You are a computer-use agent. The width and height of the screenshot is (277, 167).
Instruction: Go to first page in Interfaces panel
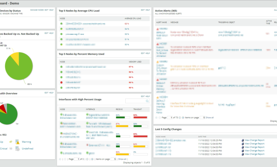[x=60, y=159]
